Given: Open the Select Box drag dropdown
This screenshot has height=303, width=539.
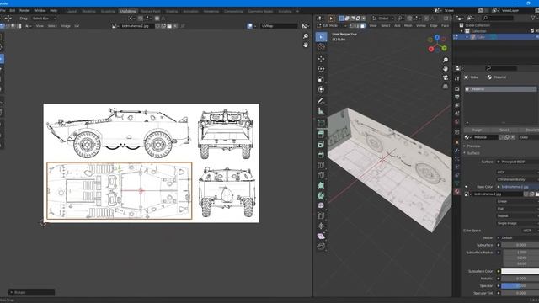Looking at the screenshot, I should pos(45,19).
